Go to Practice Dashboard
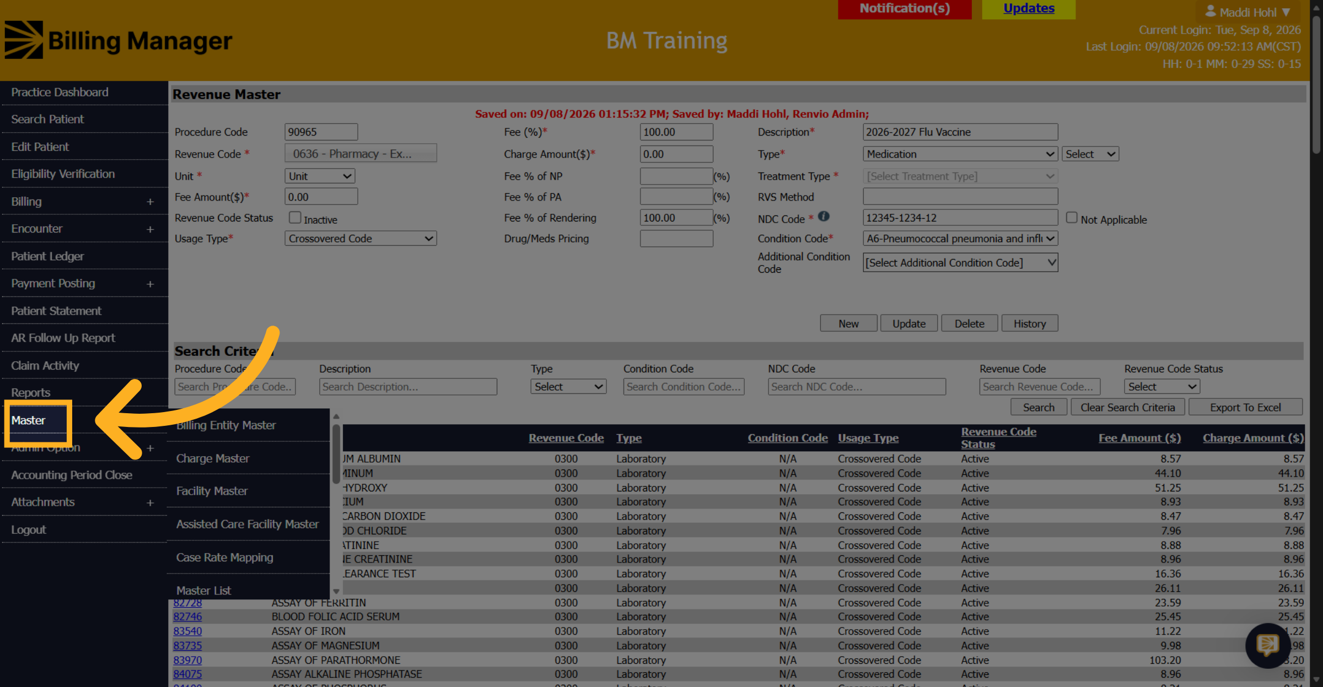 click(60, 93)
